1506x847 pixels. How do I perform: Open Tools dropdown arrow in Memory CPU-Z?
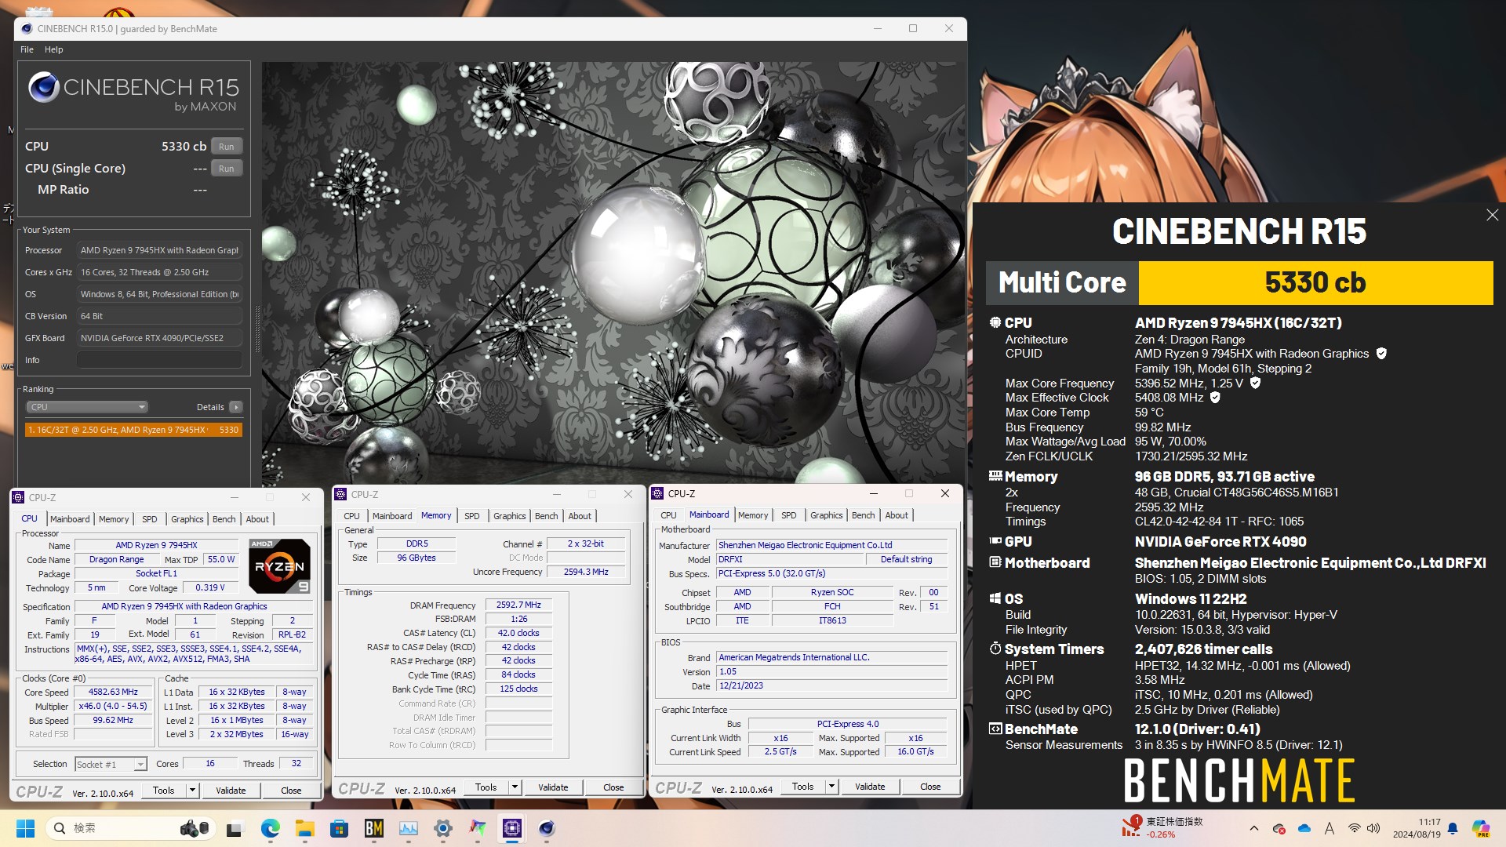[515, 787]
